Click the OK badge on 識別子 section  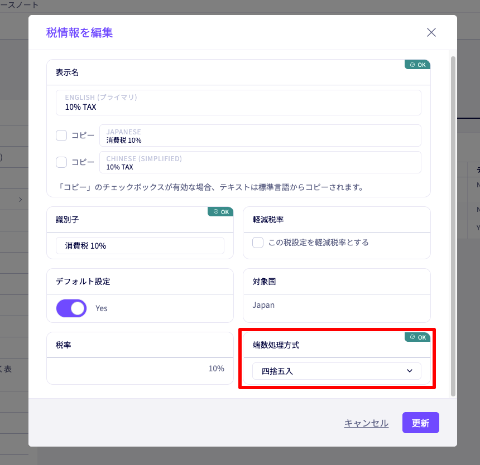[220, 212]
